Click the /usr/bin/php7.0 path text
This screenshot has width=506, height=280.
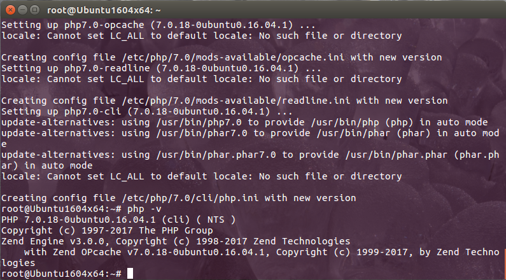[199, 123]
